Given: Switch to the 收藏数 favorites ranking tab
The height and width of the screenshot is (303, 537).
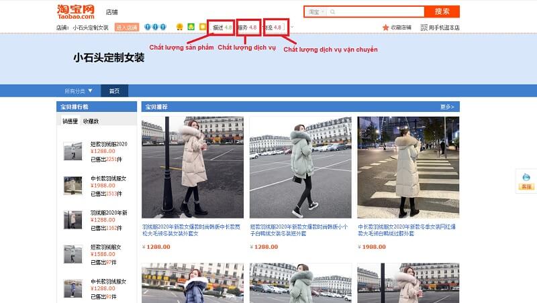Looking at the screenshot, I should point(91,121).
